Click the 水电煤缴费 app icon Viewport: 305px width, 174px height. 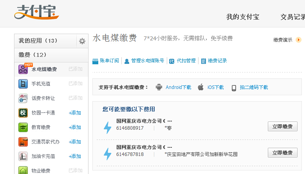click(23, 69)
